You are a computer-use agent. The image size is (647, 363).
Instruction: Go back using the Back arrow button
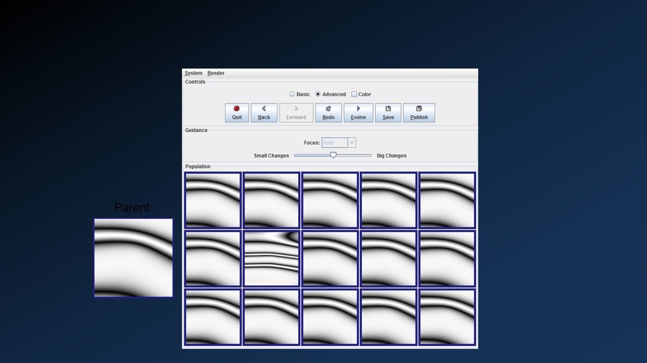[264, 112]
